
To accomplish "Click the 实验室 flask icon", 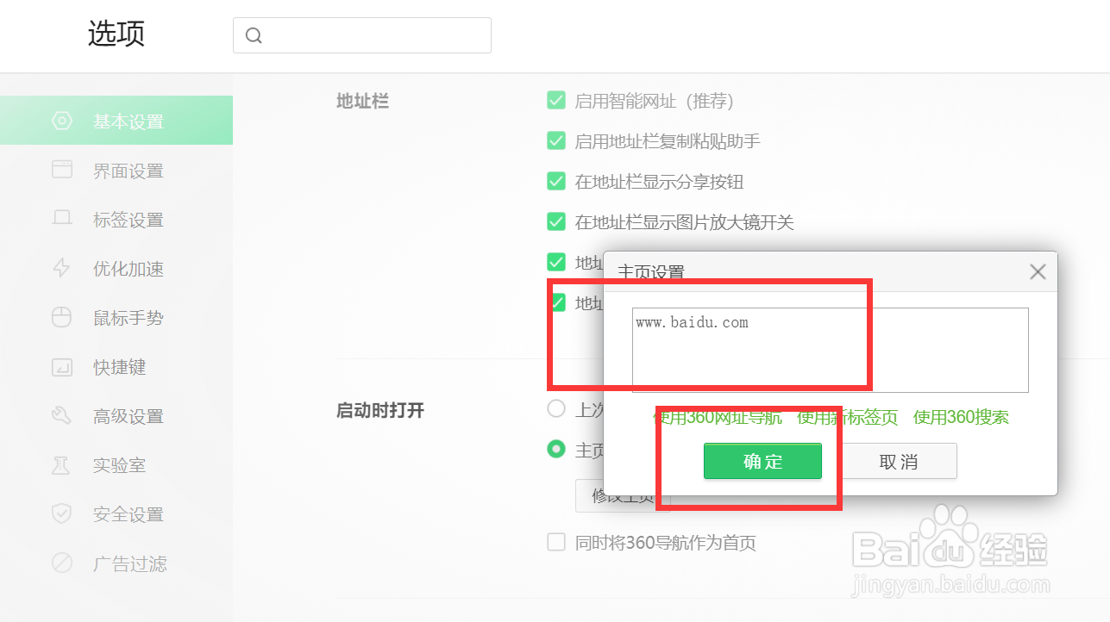I will coord(62,465).
